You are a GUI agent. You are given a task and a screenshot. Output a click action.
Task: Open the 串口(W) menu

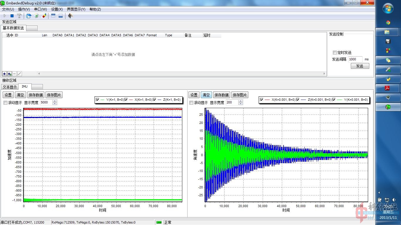tap(41, 9)
